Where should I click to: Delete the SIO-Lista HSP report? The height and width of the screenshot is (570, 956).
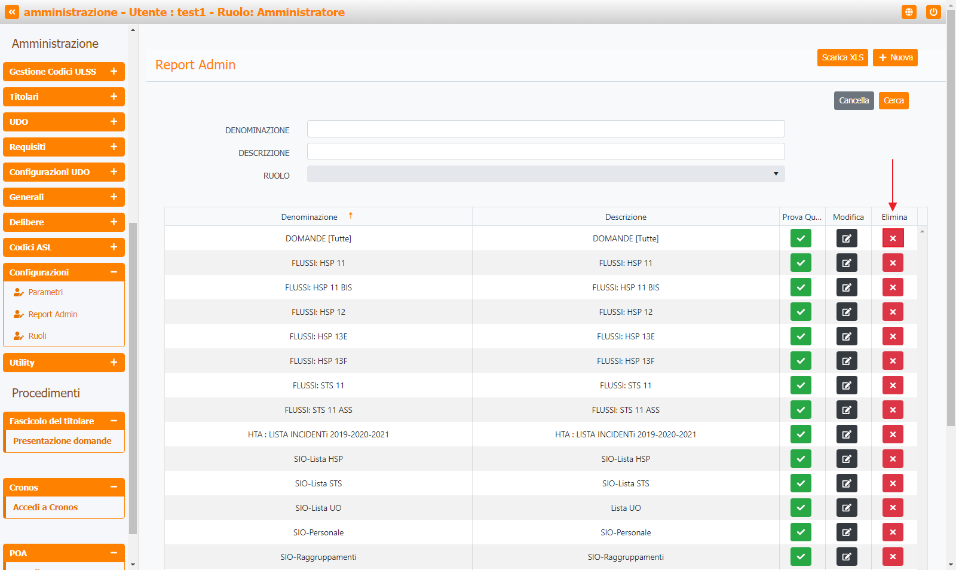tap(893, 459)
